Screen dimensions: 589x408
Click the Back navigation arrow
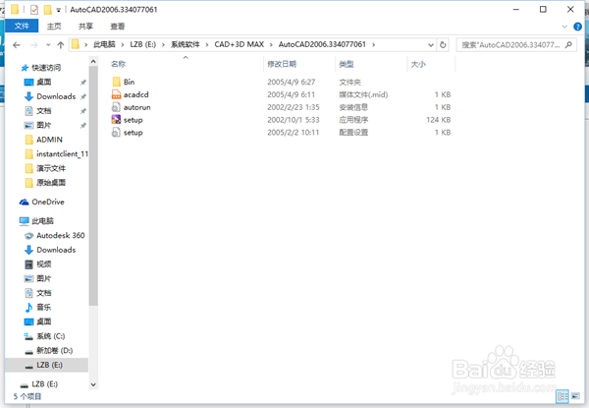[16, 45]
